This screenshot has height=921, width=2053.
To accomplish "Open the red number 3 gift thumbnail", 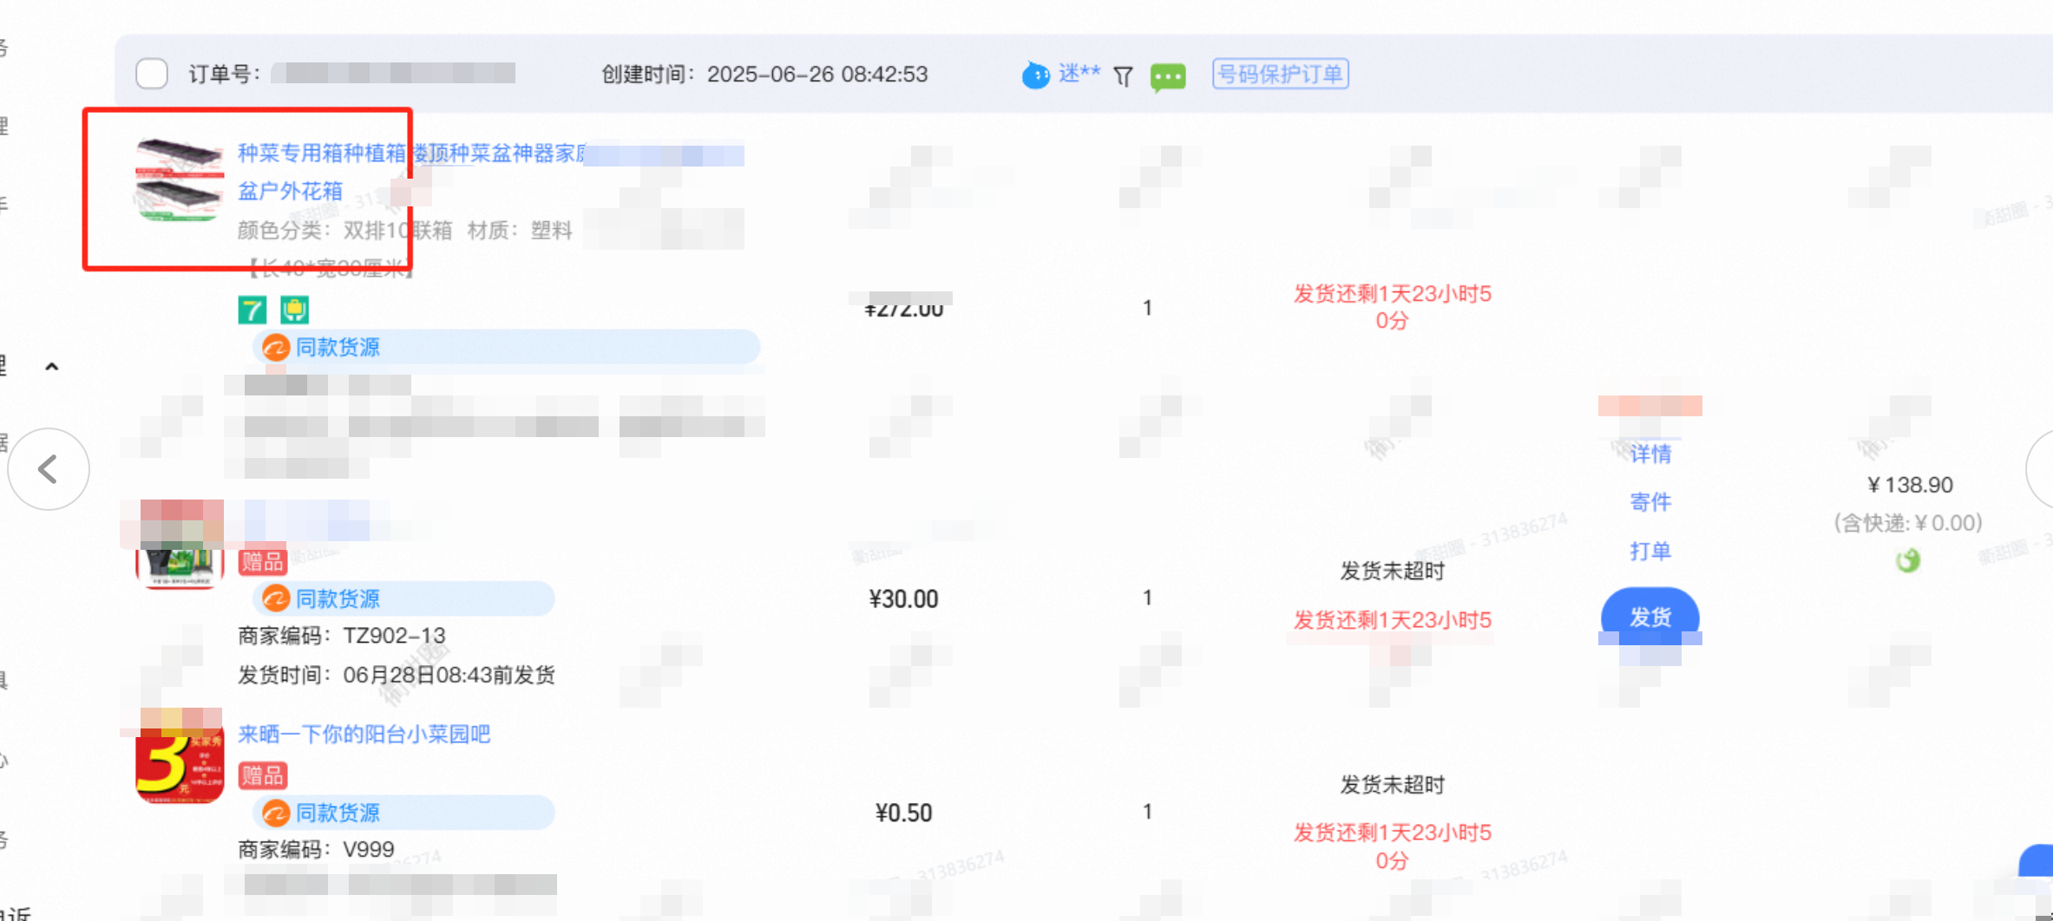I will (180, 758).
